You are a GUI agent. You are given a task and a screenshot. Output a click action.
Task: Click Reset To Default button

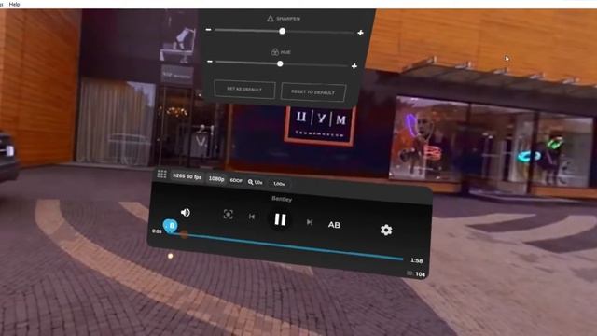click(x=313, y=92)
